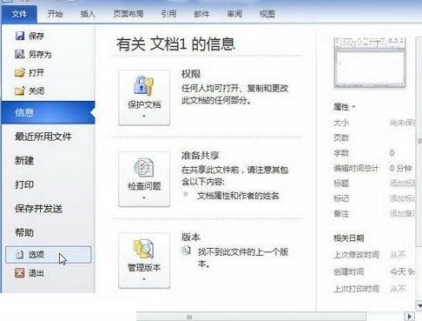Switch to the 页面布局 ribbon tab
Image resolution: width=422 pixels, height=321 pixels.
coord(129,14)
